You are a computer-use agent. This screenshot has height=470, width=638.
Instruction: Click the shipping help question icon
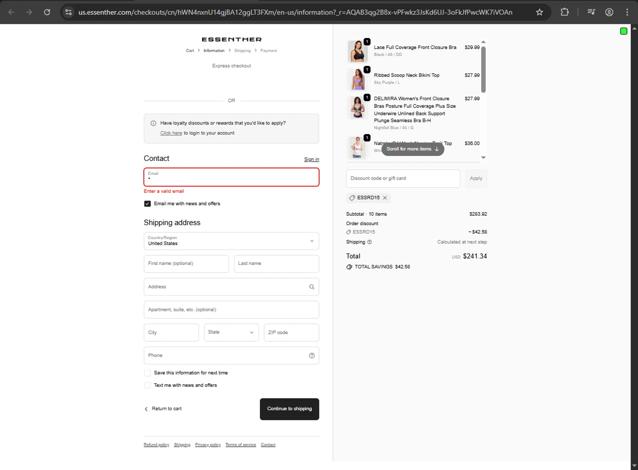click(369, 242)
